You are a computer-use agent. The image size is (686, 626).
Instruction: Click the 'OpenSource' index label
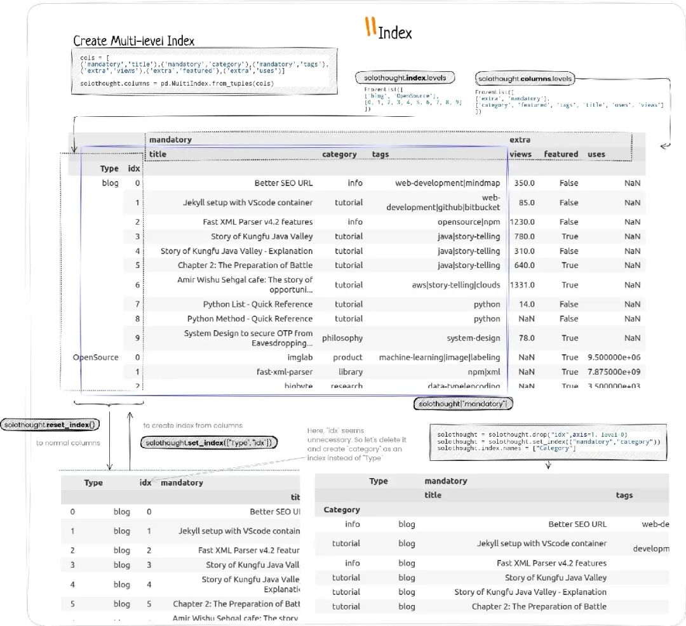click(x=95, y=357)
